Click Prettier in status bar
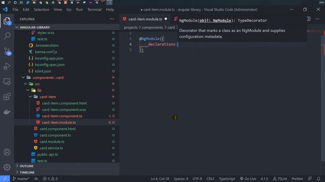Viewport: 325px width, 182px height. 297,178
